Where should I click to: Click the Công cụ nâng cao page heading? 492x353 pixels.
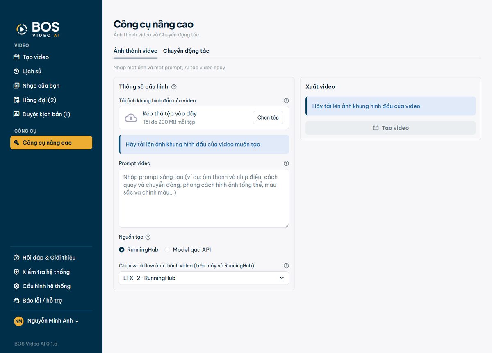(153, 24)
